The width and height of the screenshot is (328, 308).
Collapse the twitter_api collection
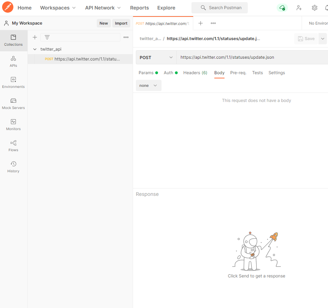[35, 49]
